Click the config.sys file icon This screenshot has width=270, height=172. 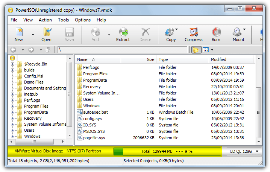click(80, 119)
